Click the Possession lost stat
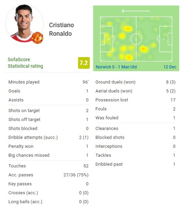Viewport: 184px width, 208px height. 136,100
